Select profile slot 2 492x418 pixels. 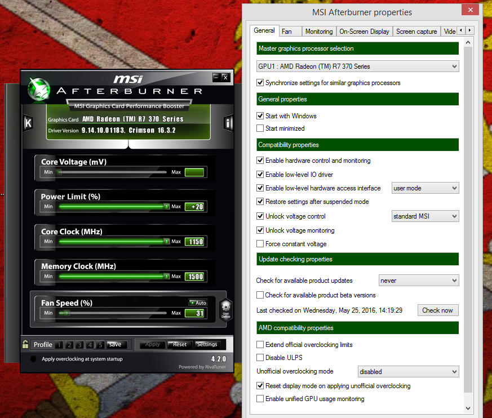point(69,345)
